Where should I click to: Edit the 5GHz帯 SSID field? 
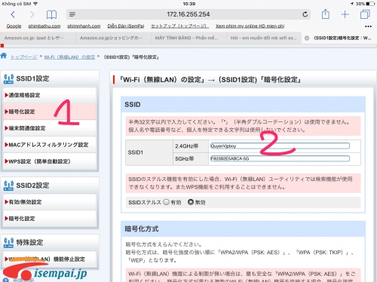[x=280, y=158]
